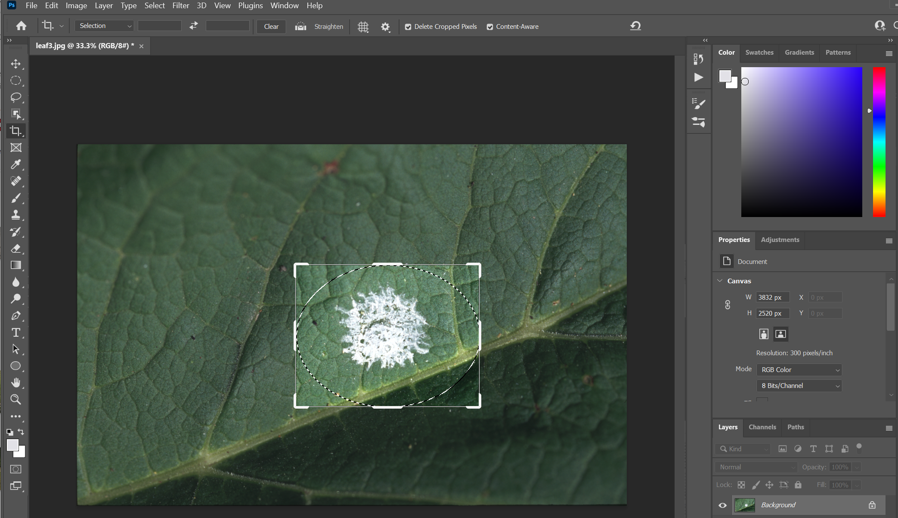Screen dimensions: 898x518
Task: Switch to the Gradients tab
Action: point(799,53)
